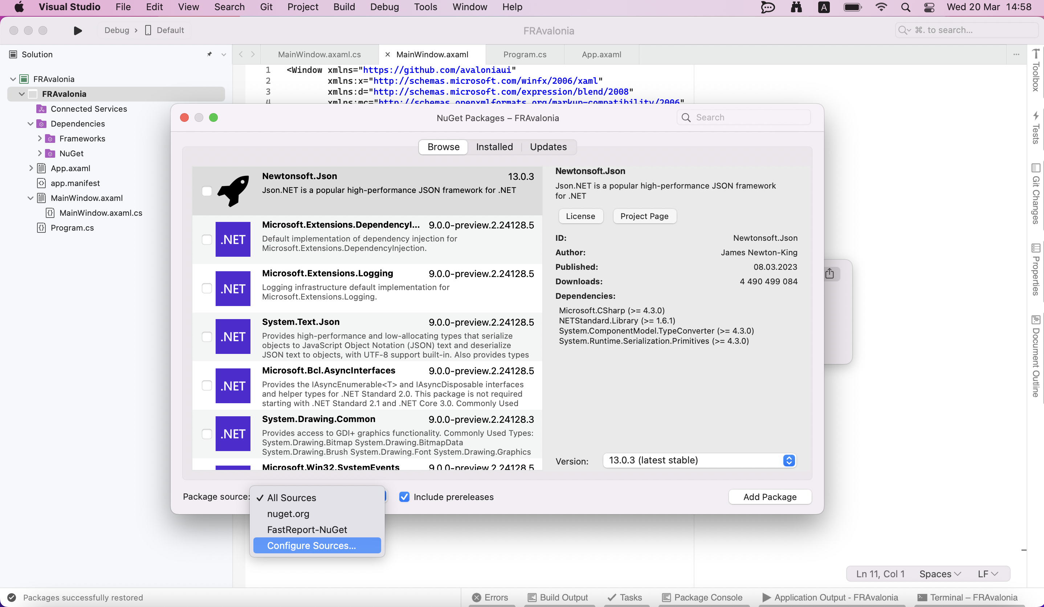The height and width of the screenshot is (607, 1044).
Task: Choose Configure Sources... in the dropdown
Action: (x=317, y=545)
